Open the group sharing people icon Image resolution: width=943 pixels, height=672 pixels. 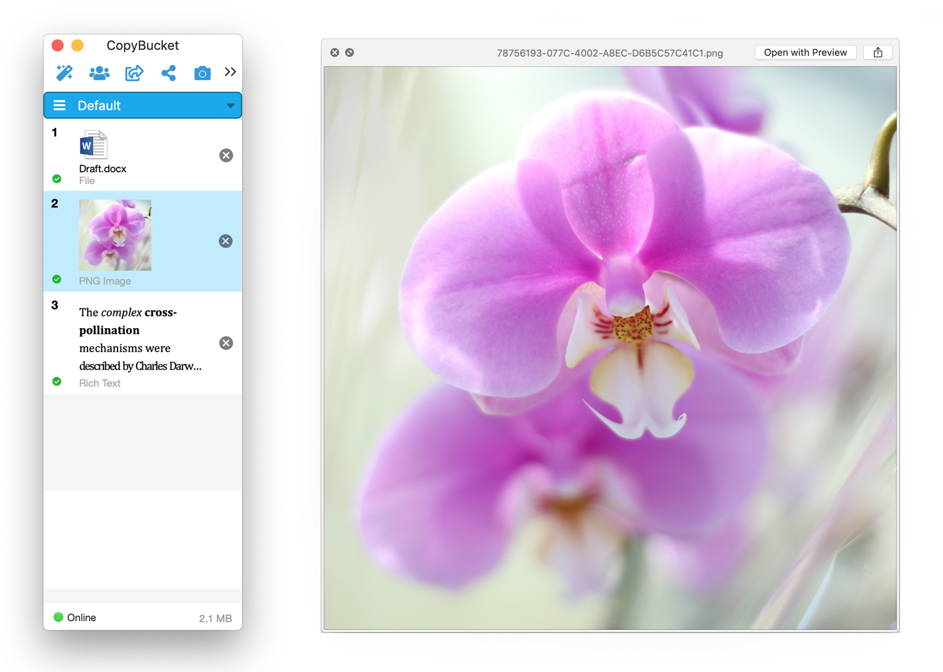point(99,73)
